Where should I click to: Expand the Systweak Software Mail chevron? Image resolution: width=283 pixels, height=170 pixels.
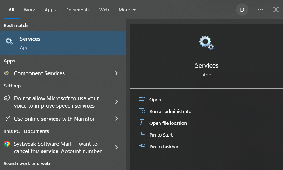pyautogui.click(x=116, y=147)
